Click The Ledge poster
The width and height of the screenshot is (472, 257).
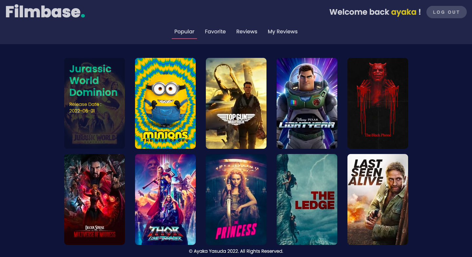click(x=307, y=199)
